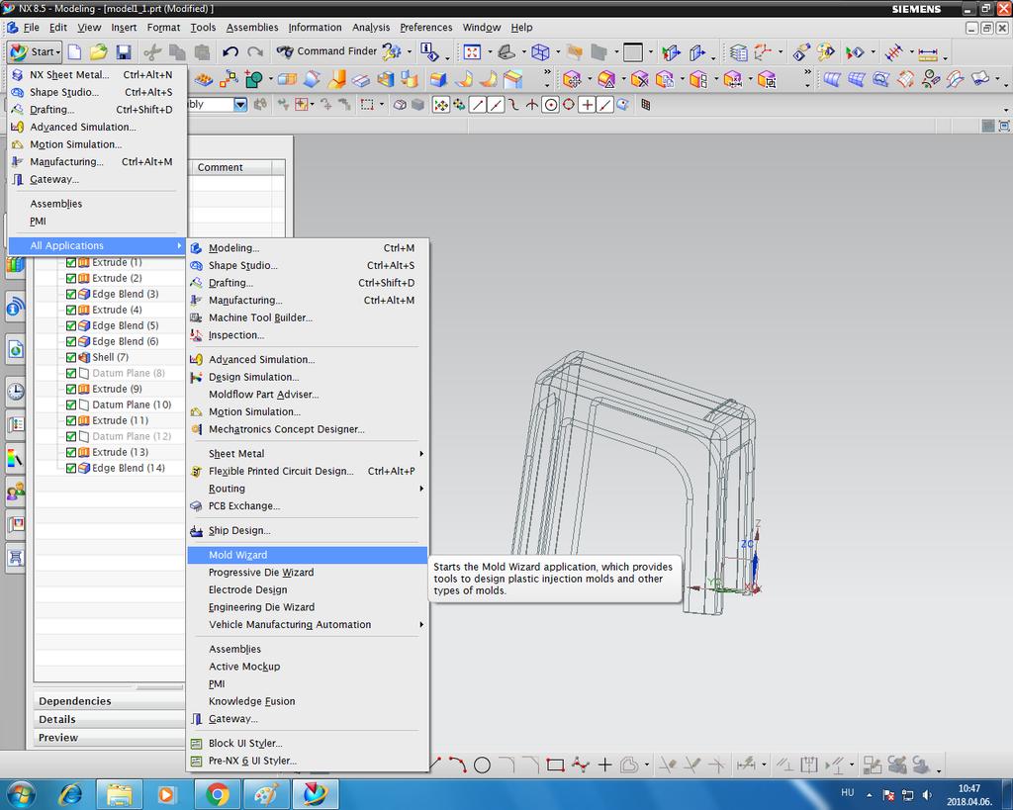Click the Roles sidebar icon
The width and height of the screenshot is (1013, 810).
16,493
